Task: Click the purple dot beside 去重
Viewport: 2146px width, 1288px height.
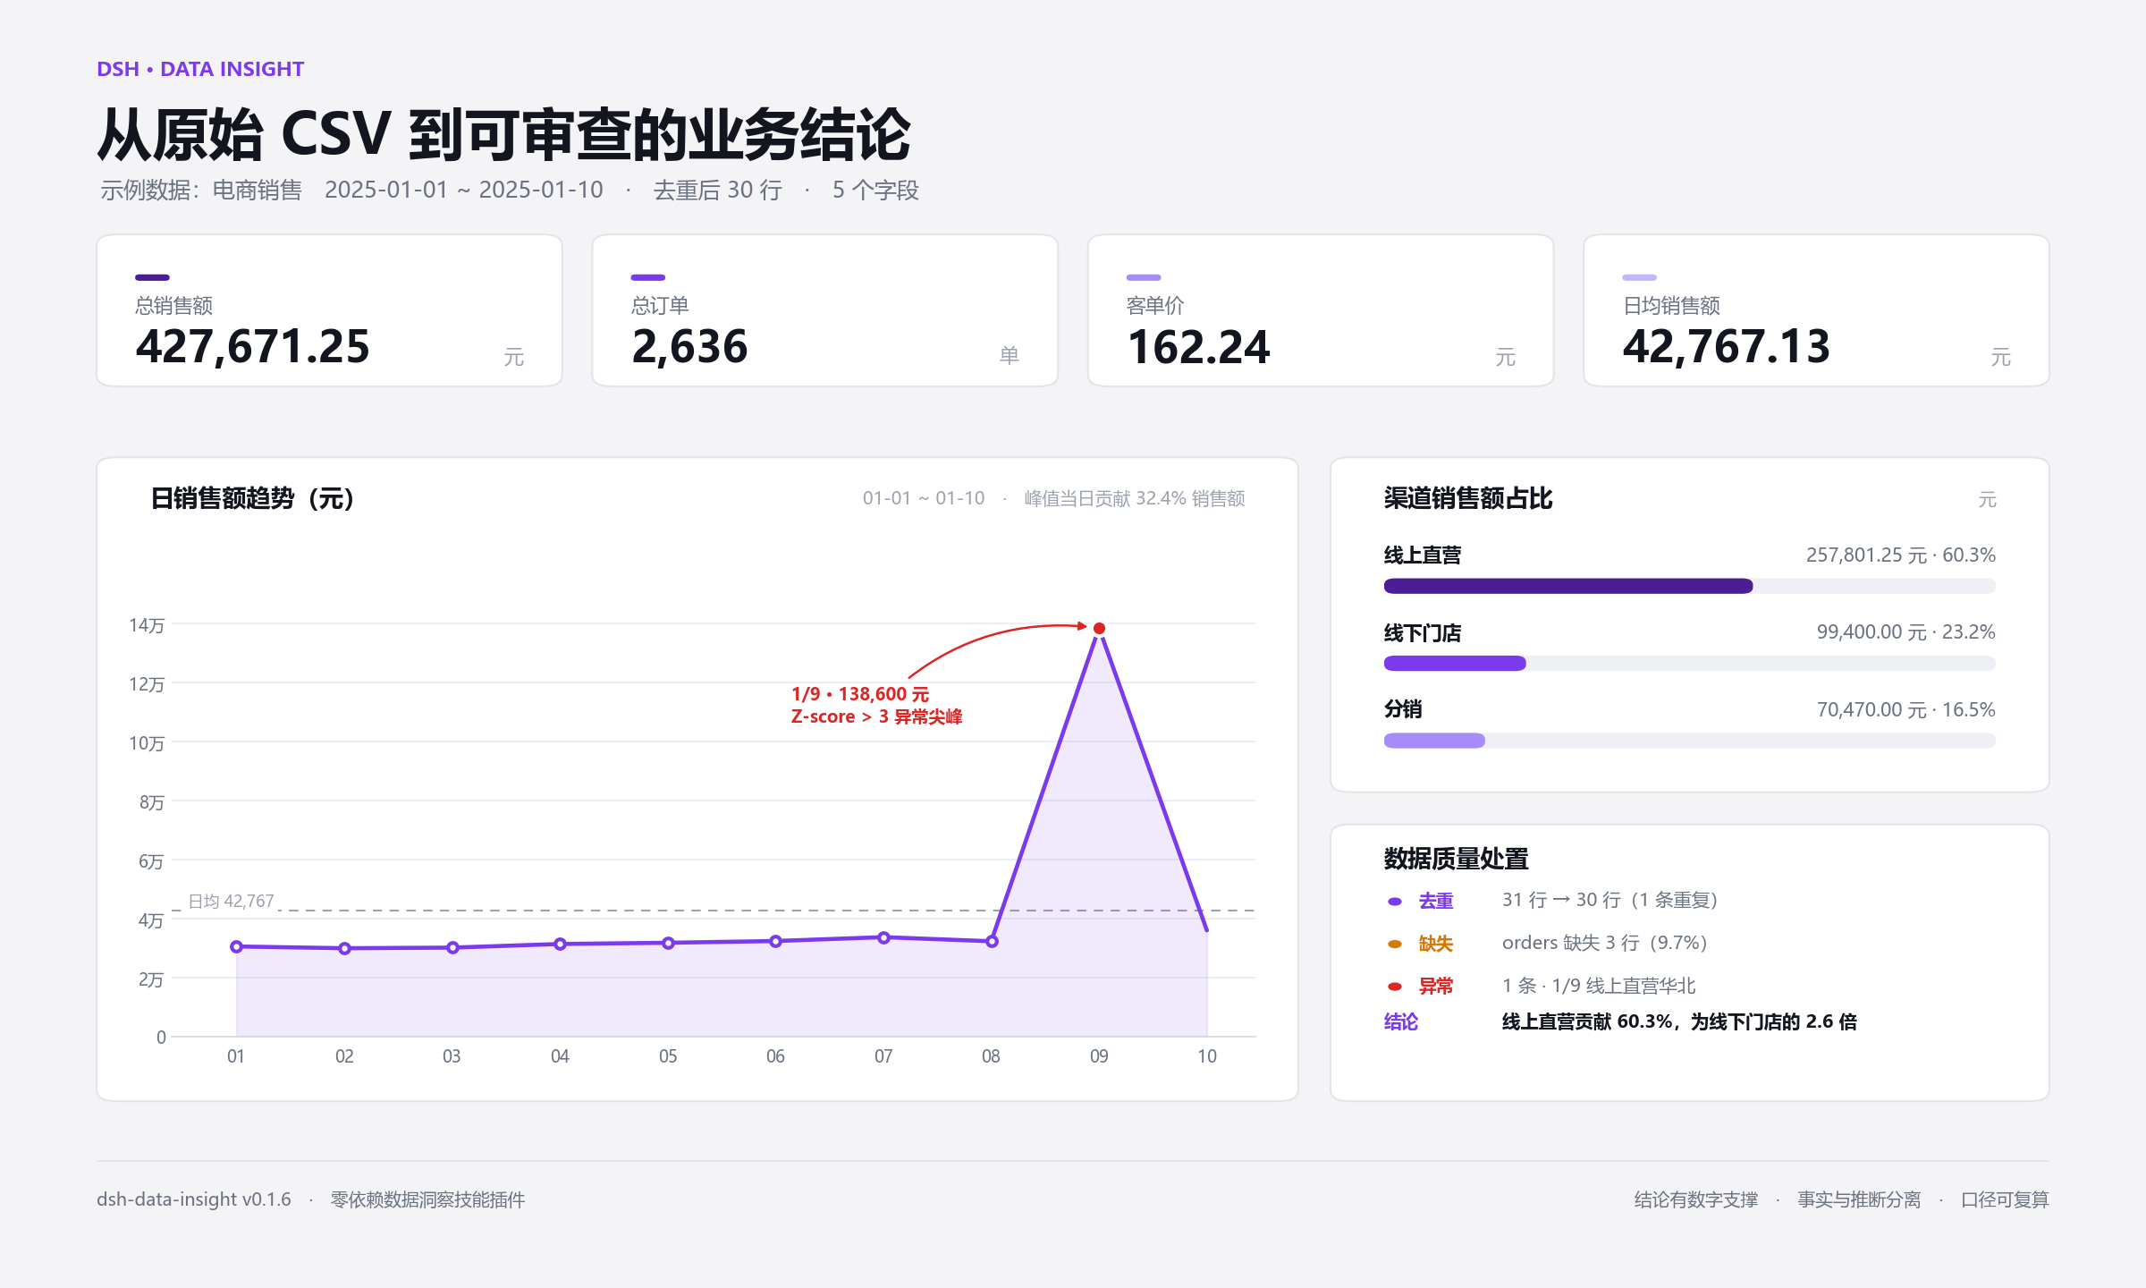Action: tap(1394, 902)
